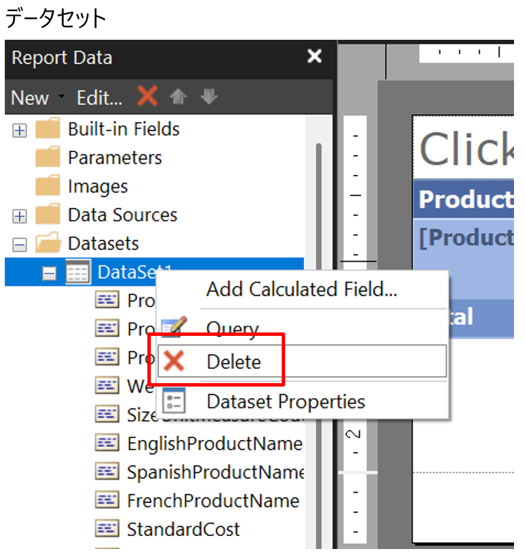Screen dimensions: 525x560
Task: Click the move up arrow icon
Action: [x=179, y=97]
